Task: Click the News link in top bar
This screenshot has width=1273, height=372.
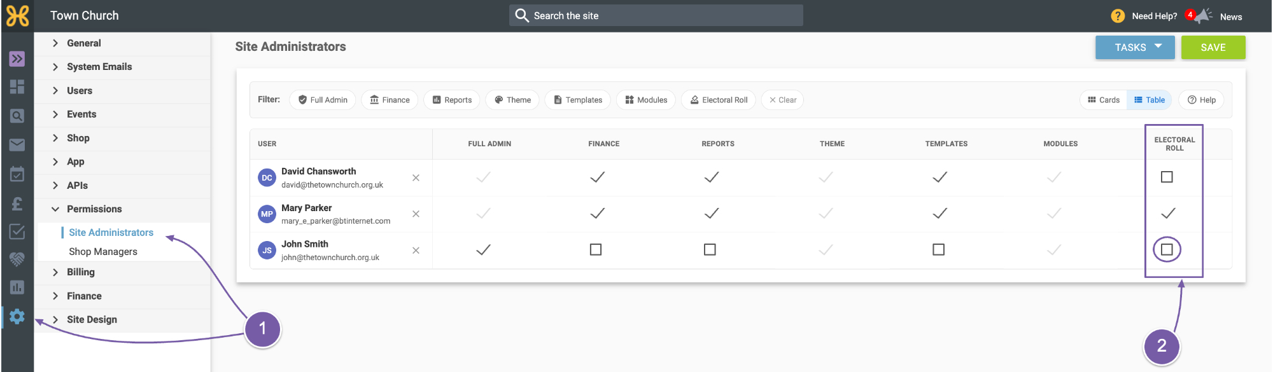Action: (1231, 17)
